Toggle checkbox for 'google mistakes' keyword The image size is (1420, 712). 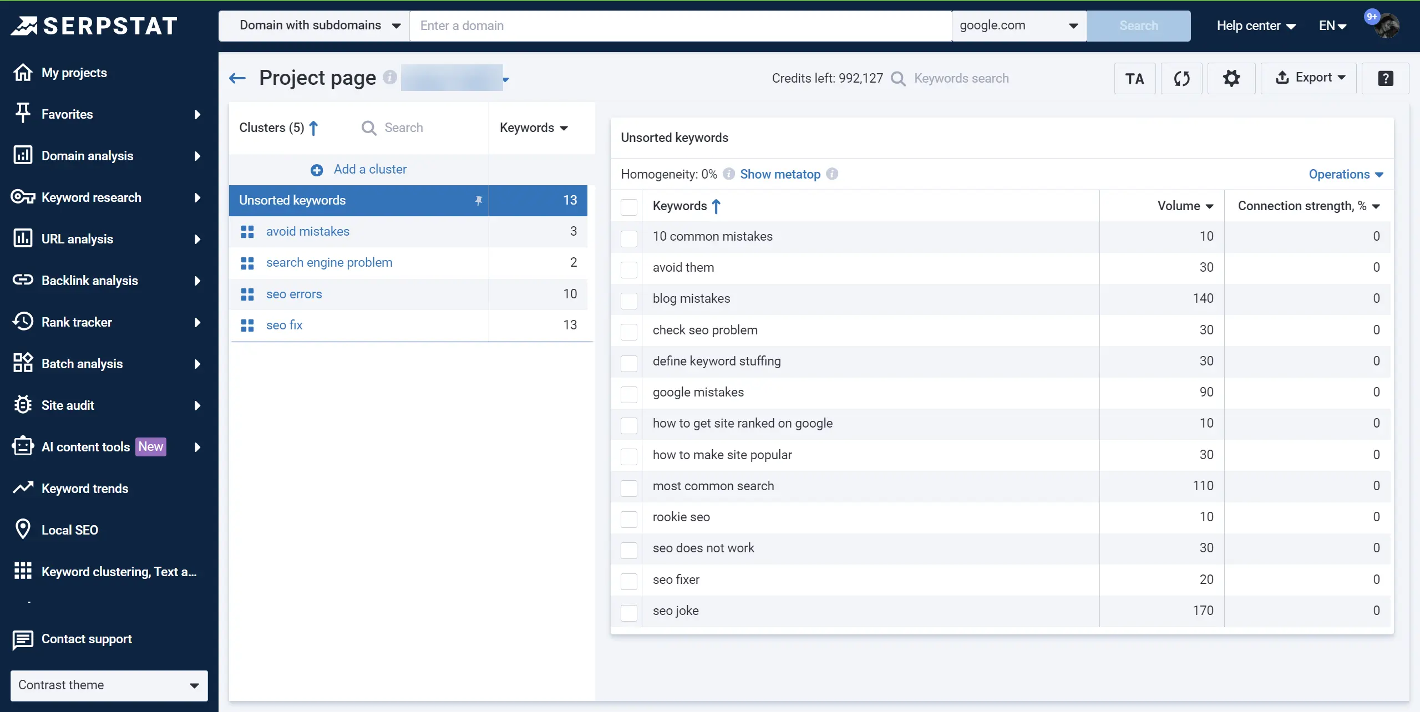630,393
